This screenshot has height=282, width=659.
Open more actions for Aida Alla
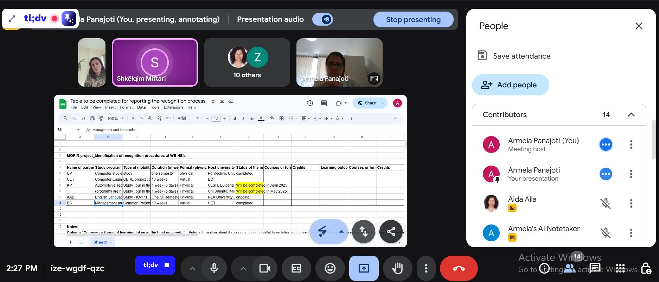click(631, 203)
